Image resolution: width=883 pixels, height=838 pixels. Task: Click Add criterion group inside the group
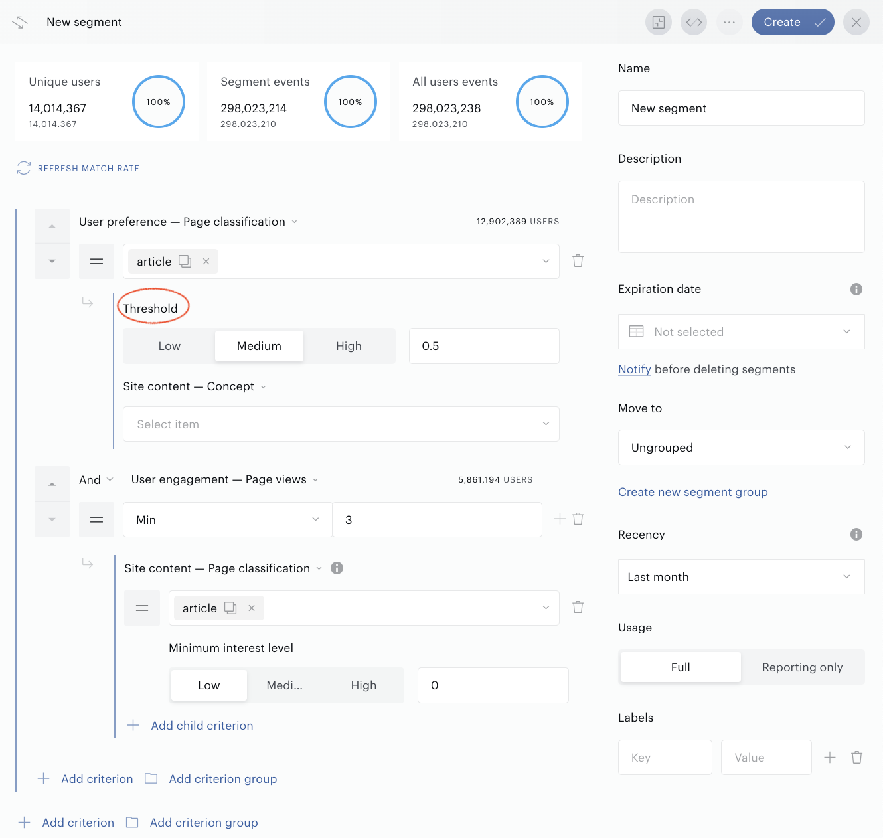click(x=211, y=779)
